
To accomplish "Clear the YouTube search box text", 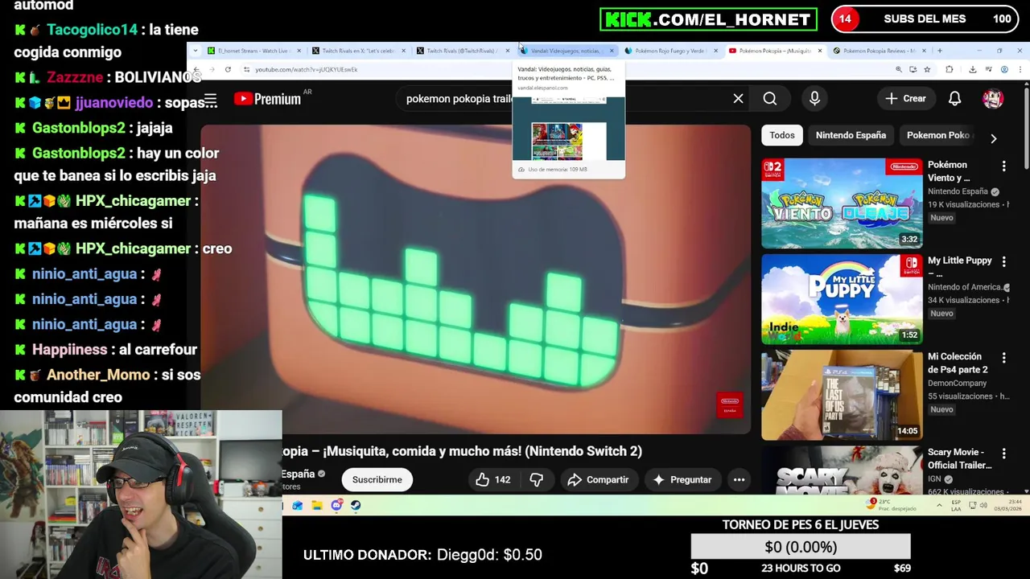I will point(738,98).
